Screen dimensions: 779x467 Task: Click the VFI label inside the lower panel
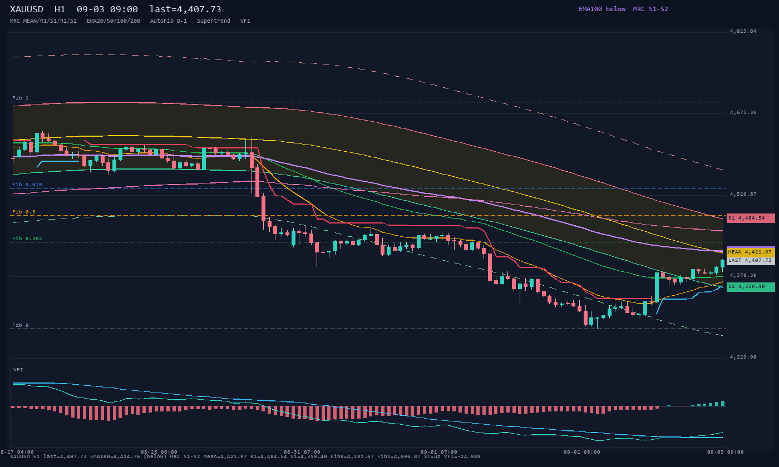tap(18, 370)
